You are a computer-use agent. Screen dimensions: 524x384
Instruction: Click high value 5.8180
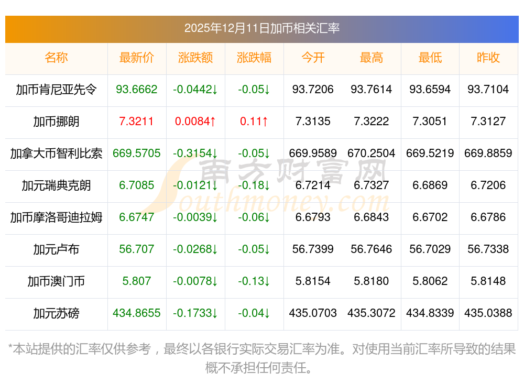[372, 281]
